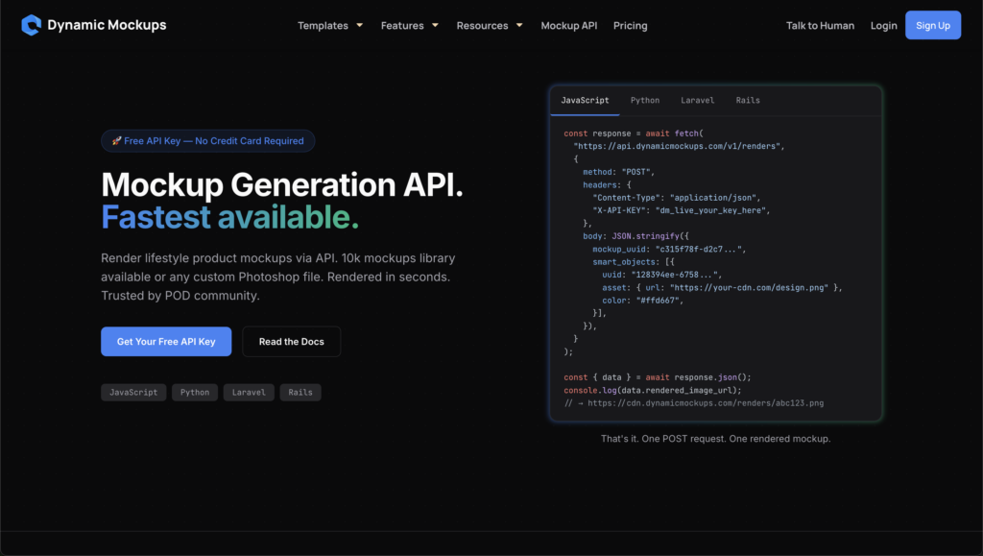Image resolution: width=983 pixels, height=556 pixels.
Task: Switch to the Laravel code tab
Action: click(x=697, y=100)
